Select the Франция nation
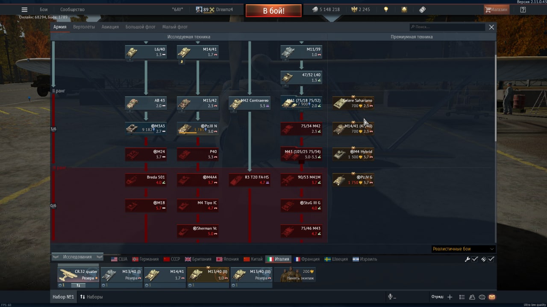 pyautogui.click(x=307, y=259)
